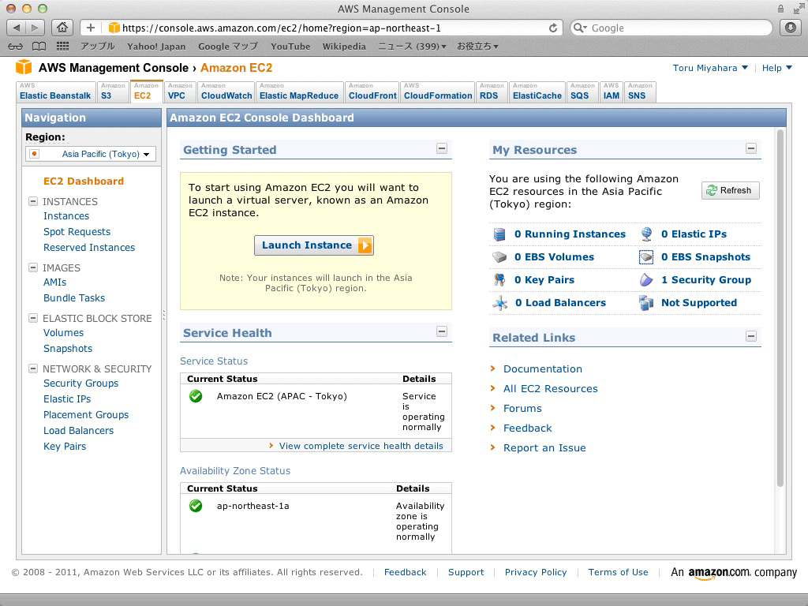Click the Launch Instance button
Screen dimensions: 808x606
click(x=314, y=245)
